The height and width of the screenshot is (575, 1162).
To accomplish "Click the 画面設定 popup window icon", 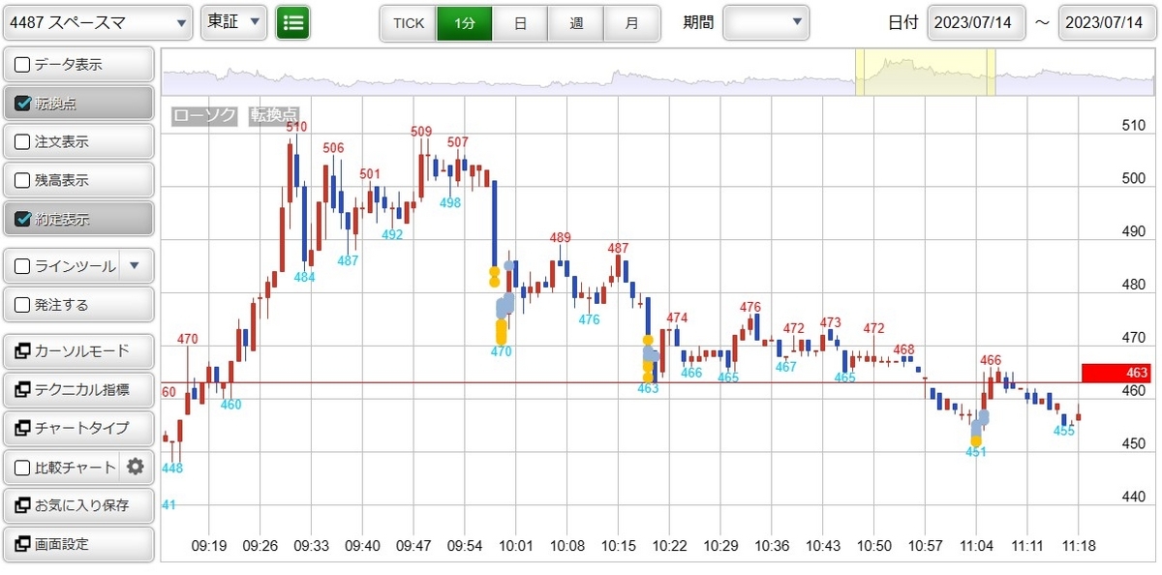I will 23,544.
